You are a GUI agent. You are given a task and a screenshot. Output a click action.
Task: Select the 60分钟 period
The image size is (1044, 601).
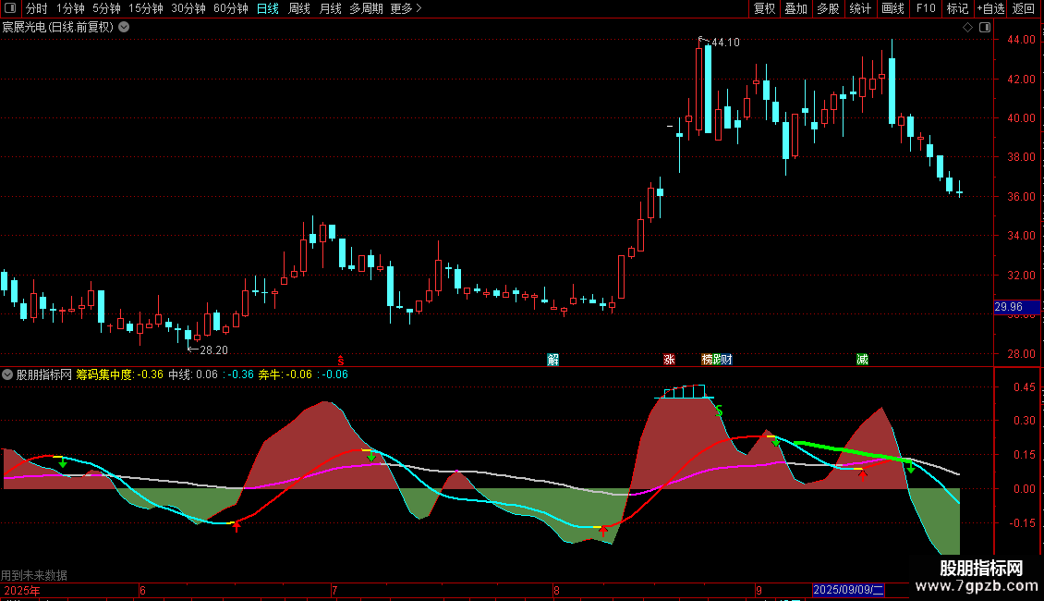[x=231, y=8]
